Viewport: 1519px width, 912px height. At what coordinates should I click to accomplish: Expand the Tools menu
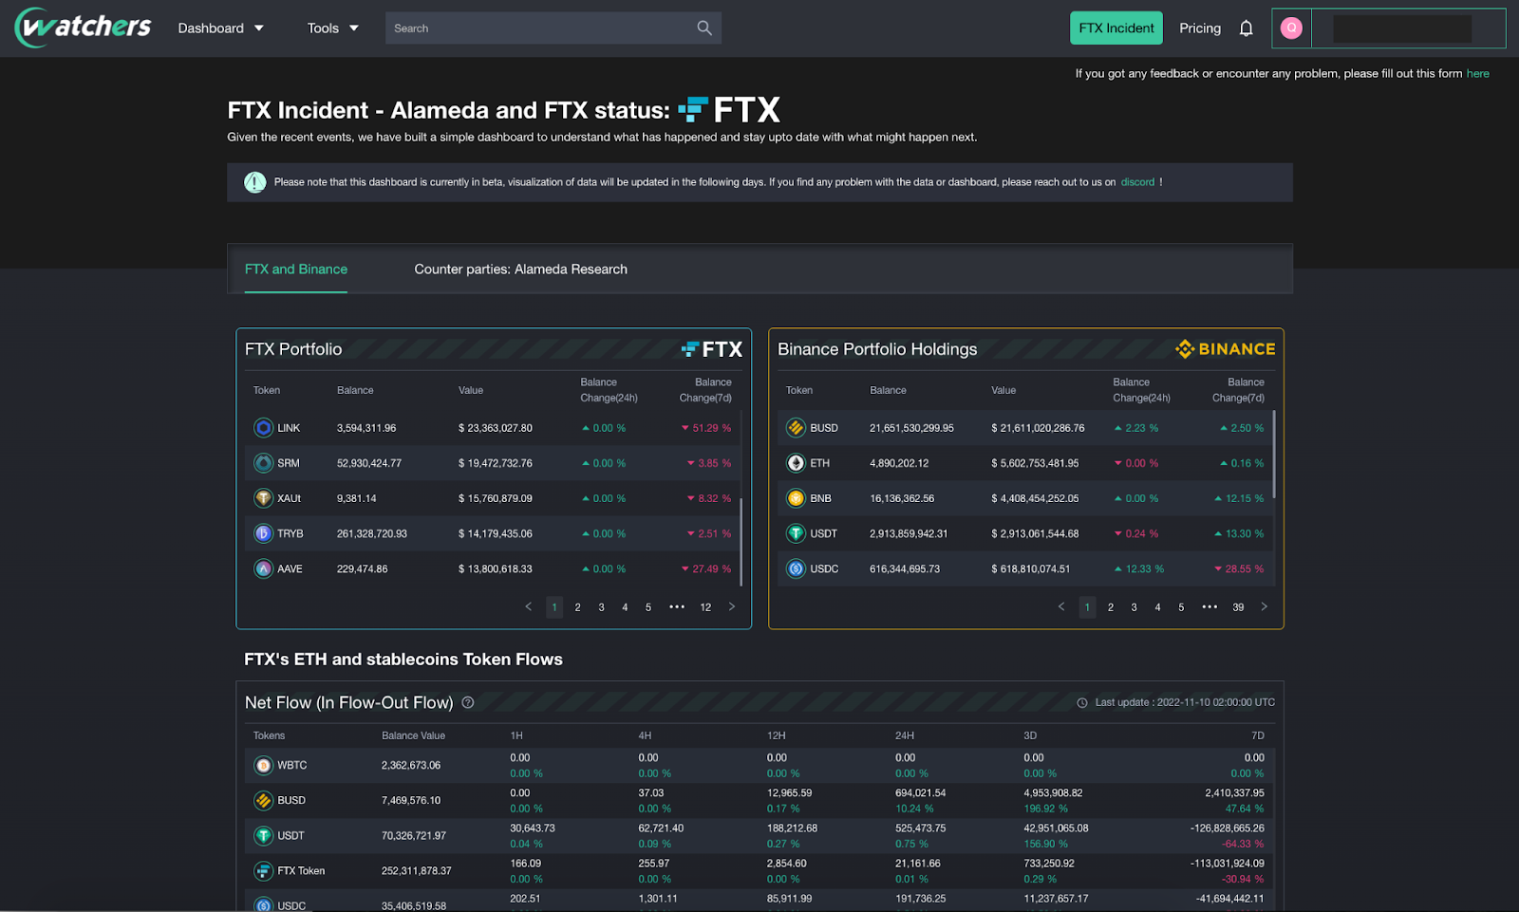(x=331, y=28)
